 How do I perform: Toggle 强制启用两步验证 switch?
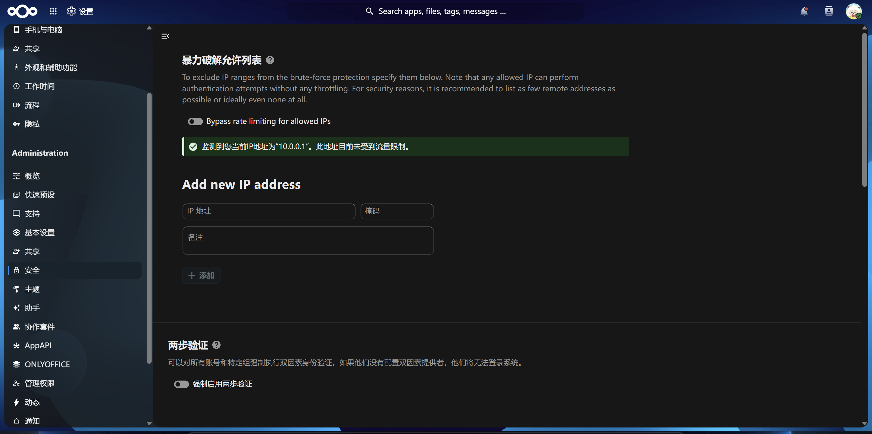pos(181,384)
